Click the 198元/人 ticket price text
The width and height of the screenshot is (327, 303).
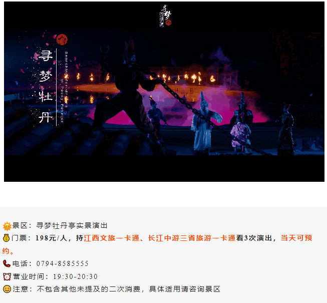coord(51,238)
